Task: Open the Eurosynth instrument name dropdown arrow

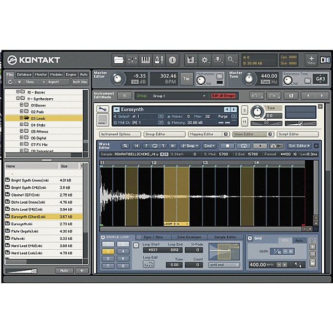Action: (x=117, y=109)
